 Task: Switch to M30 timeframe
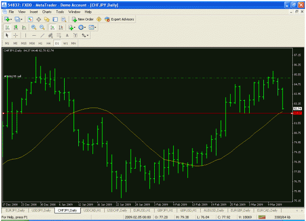[x=32, y=44]
